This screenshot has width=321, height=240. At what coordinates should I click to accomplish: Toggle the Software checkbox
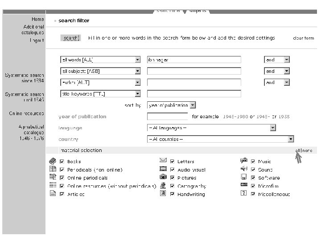pyautogui.click(x=253, y=178)
